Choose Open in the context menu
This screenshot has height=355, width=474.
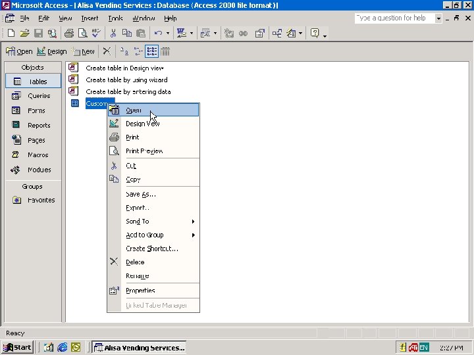click(153, 110)
